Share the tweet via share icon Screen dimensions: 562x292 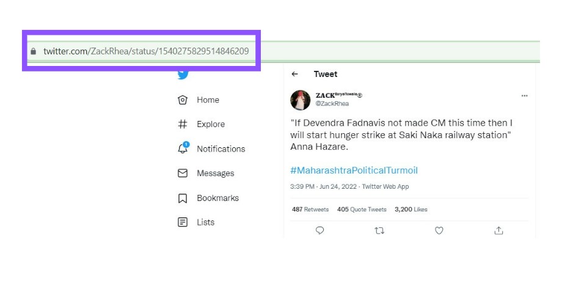click(498, 230)
